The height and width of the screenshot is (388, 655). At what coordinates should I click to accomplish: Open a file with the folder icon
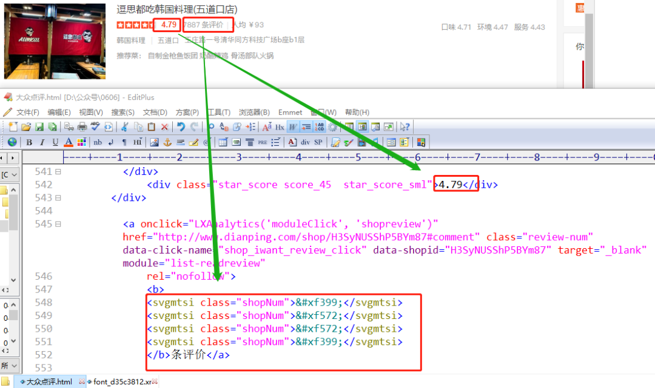pyautogui.click(x=26, y=127)
